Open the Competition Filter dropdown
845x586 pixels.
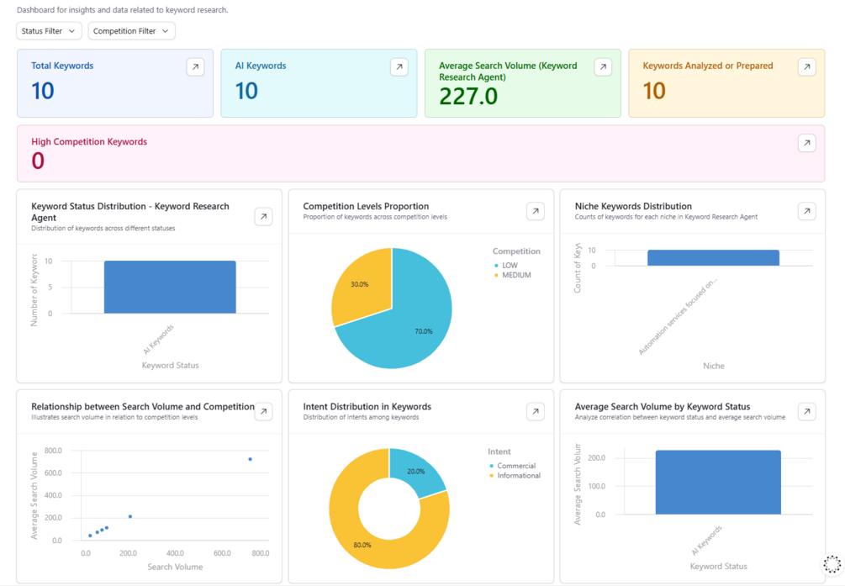coord(131,31)
